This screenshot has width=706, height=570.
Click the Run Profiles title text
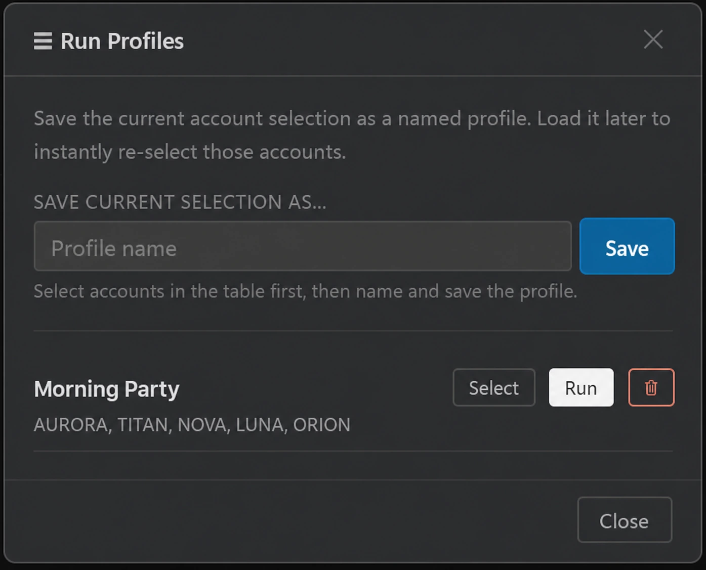[122, 41]
